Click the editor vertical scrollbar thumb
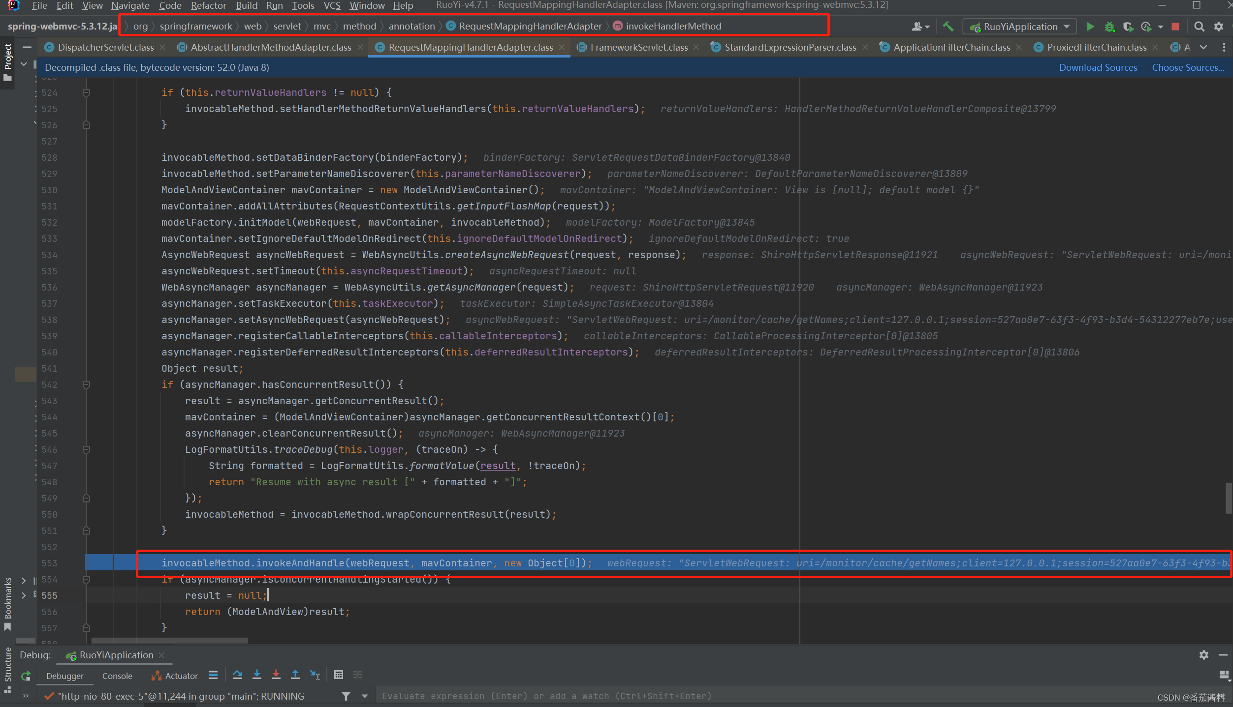This screenshot has height=707, width=1233. (x=1229, y=498)
